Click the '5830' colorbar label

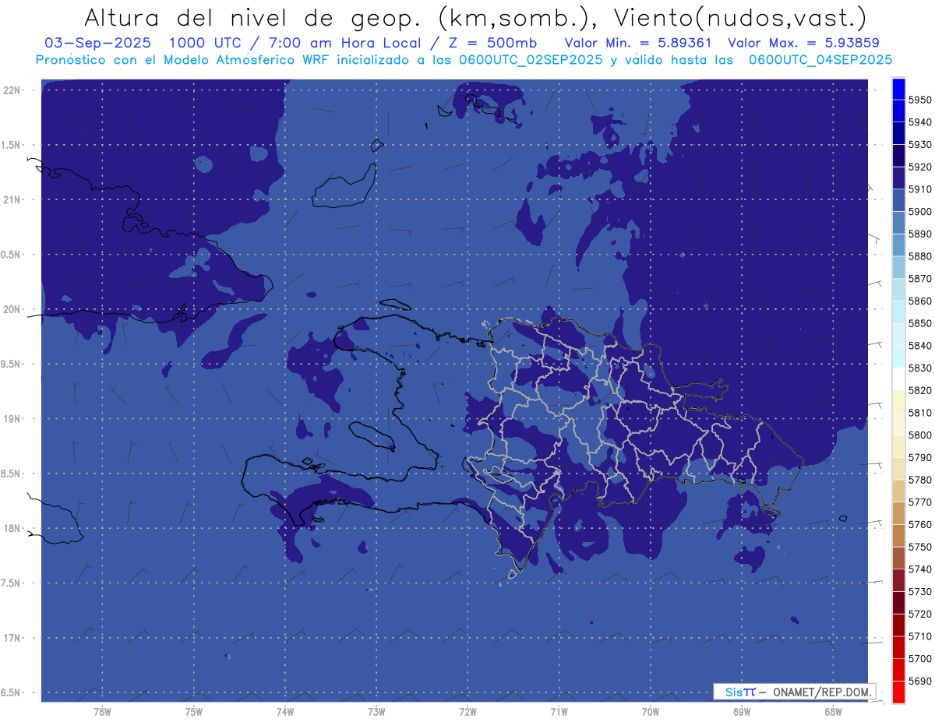pyautogui.click(x=919, y=368)
